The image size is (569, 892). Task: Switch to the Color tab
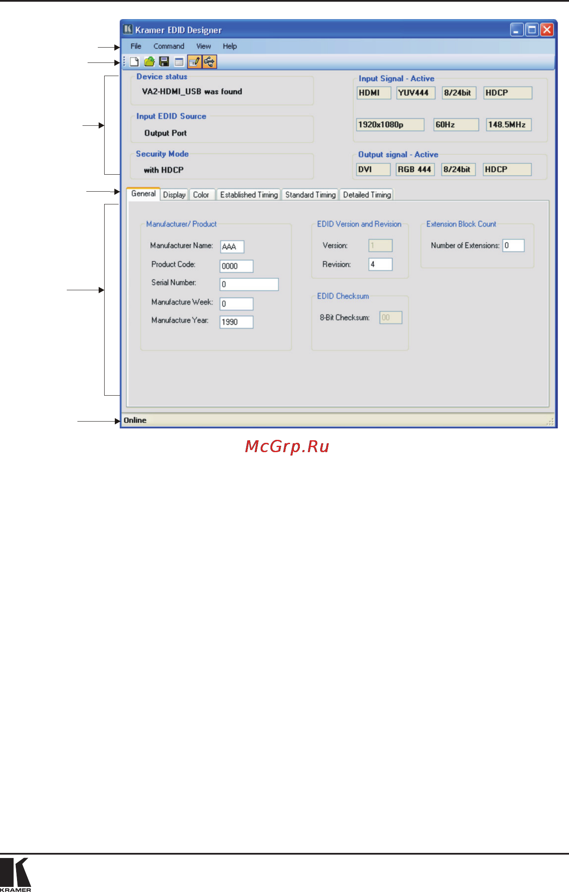point(201,195)
